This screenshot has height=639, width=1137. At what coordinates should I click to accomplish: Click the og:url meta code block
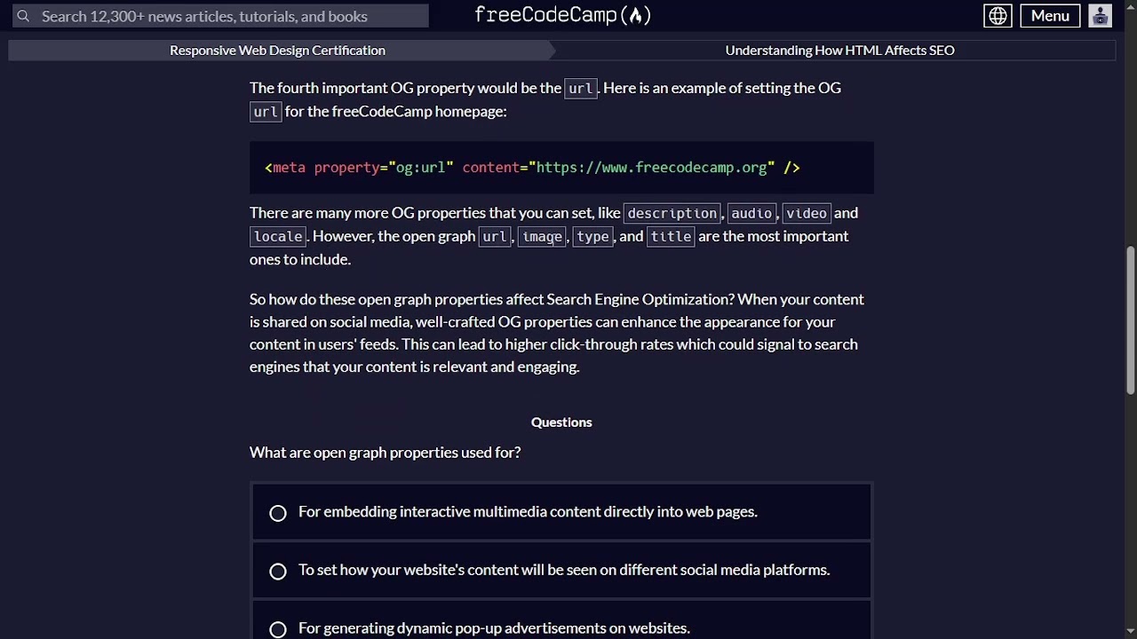tap(561, 168)
